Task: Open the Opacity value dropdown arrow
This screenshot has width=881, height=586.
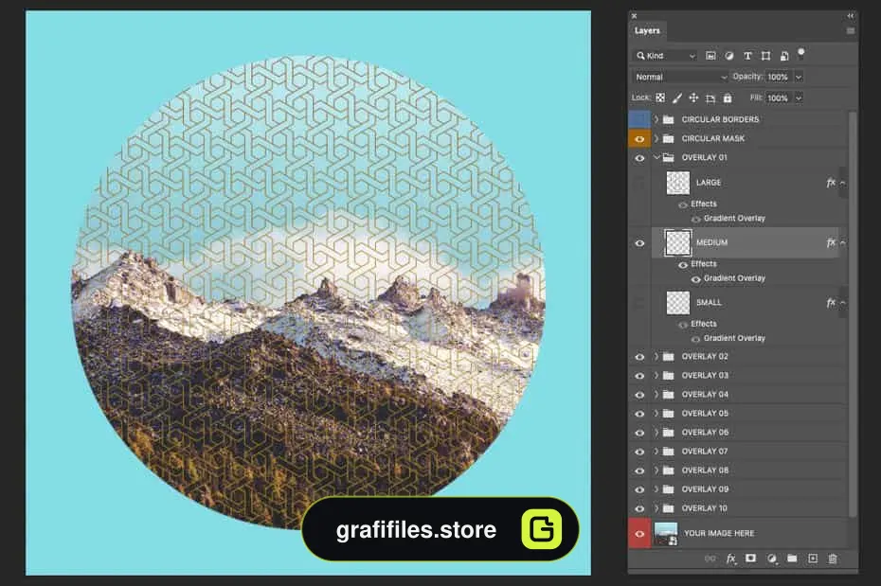Action: [799, 77]
